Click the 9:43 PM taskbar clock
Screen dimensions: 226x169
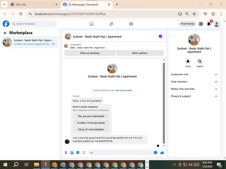(207, 164)
